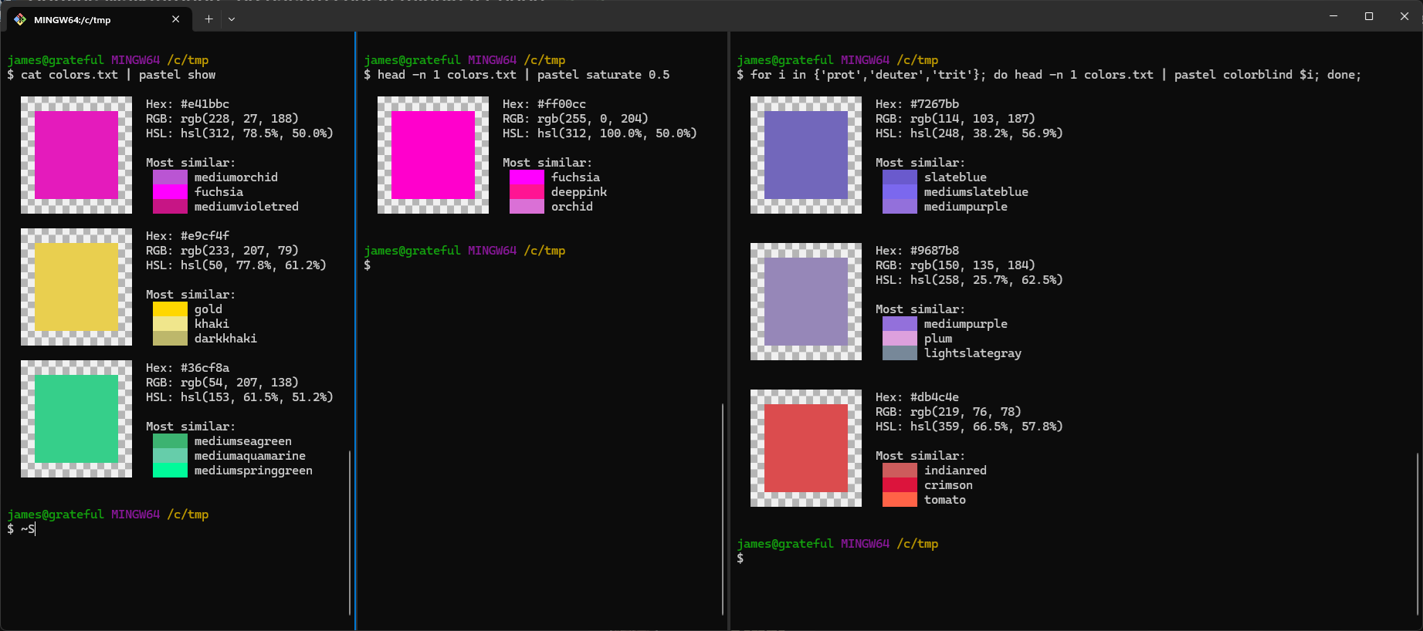Click 'mediumpurple' under the #9687b8 color
The height and width of the screenshot is (631, 1423).
coord(966,324)
